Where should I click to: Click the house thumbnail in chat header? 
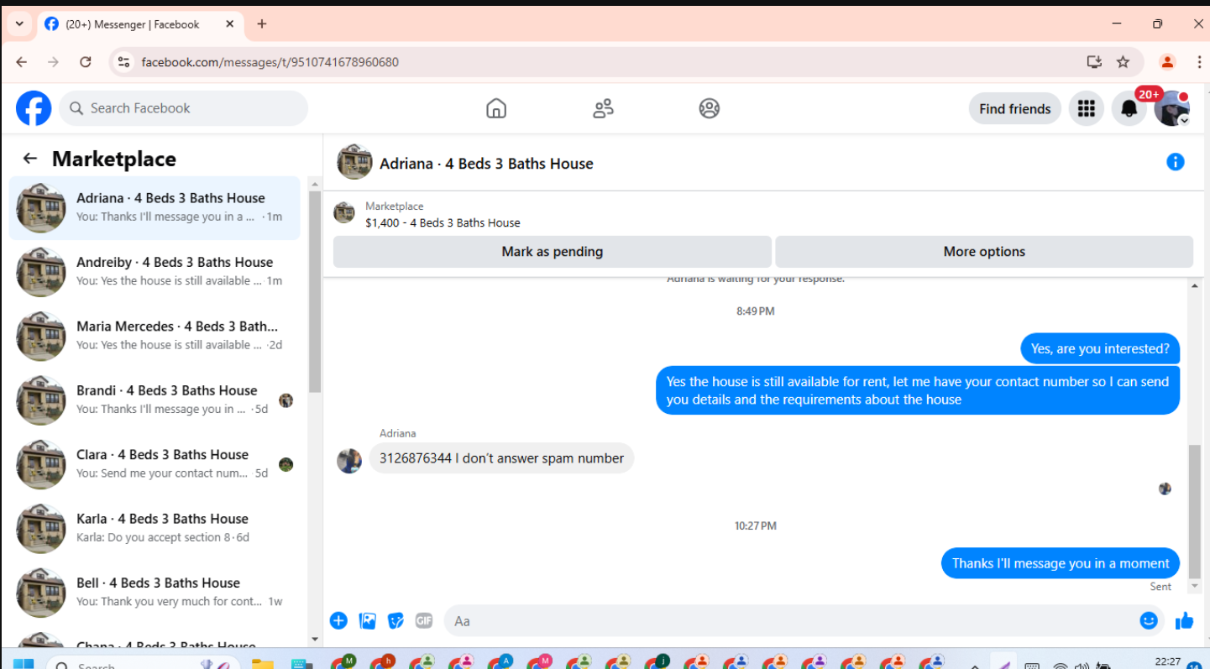coord(354,162)
